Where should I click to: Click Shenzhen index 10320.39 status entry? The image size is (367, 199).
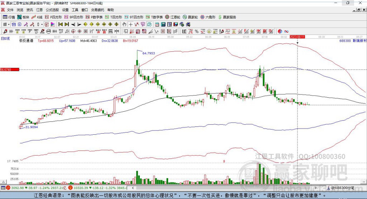pos(97,188)
